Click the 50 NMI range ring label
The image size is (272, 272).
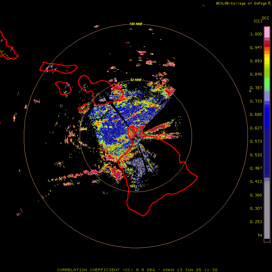136,80
